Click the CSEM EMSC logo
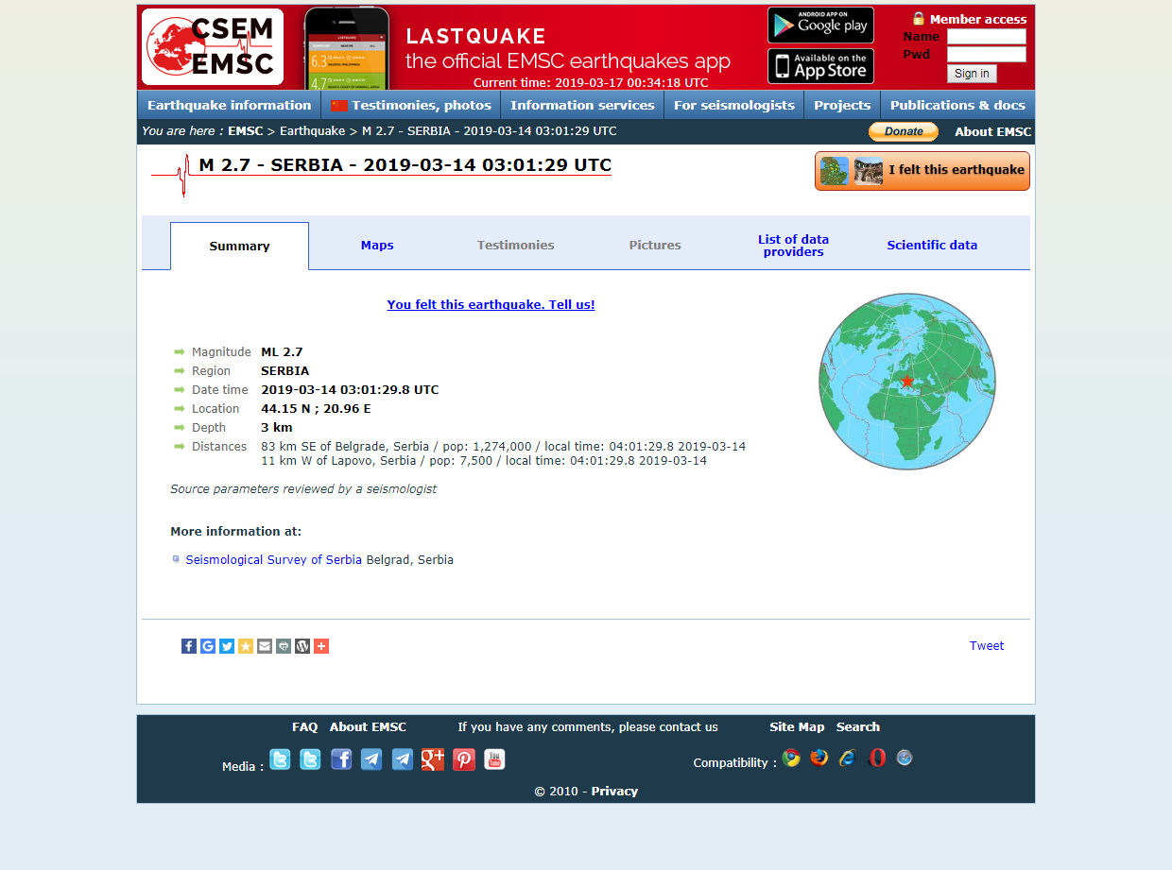This screenshot has width=1172, height=870. point(213,47)
